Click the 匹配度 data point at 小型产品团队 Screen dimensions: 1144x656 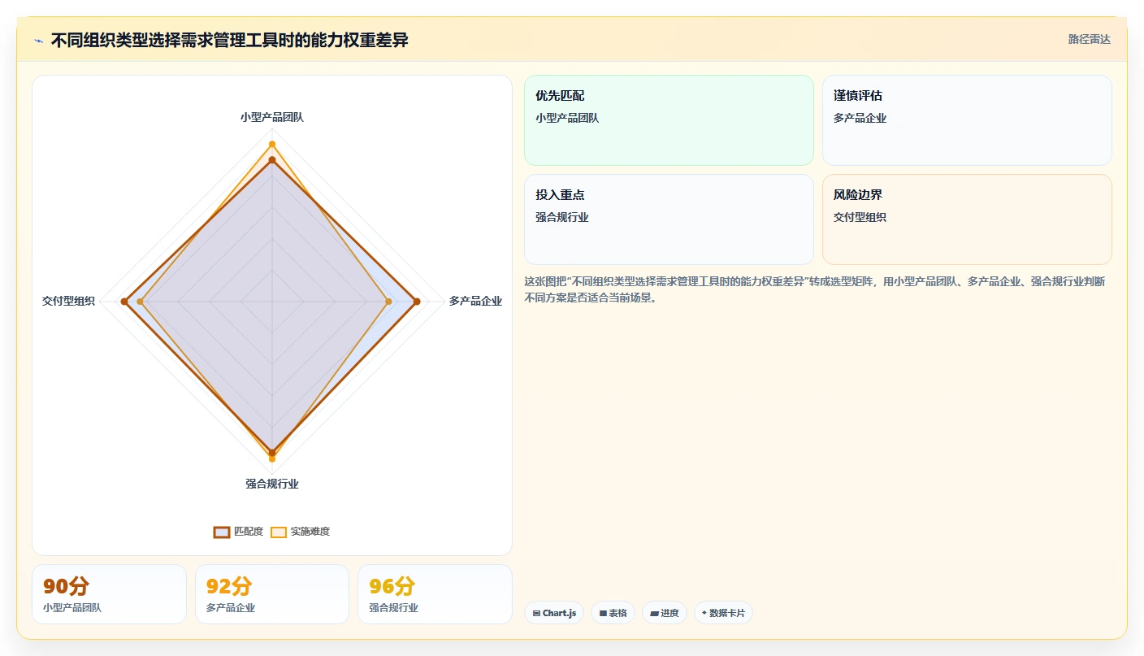272,160
